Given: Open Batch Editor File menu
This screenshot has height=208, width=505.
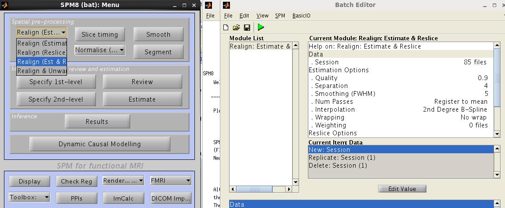Looking at the screenshot, I should (228, 15).
